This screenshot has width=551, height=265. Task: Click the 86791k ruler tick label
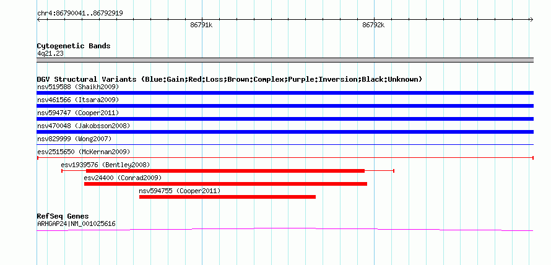pos(201,25)
